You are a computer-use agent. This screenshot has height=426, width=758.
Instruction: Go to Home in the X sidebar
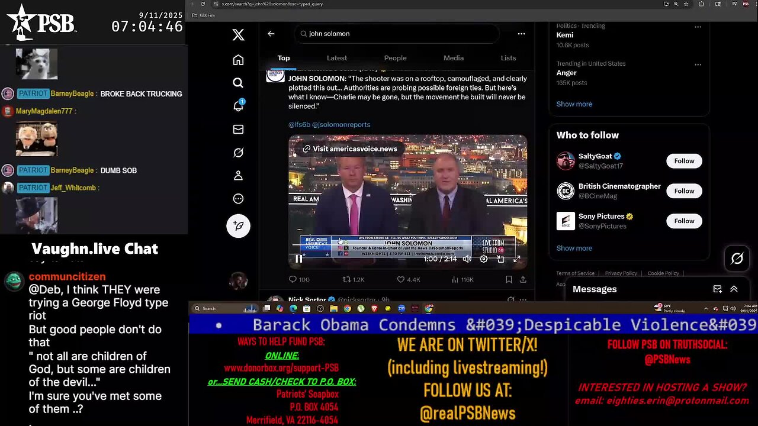click(x=238, y=60)
